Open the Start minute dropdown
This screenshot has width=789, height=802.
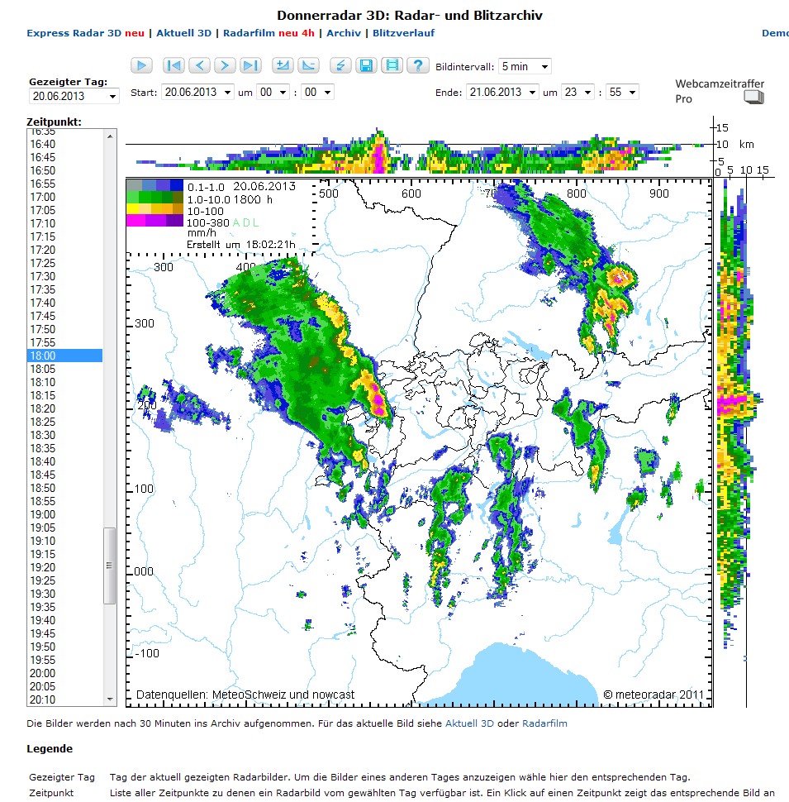click(x=317, y=92)
